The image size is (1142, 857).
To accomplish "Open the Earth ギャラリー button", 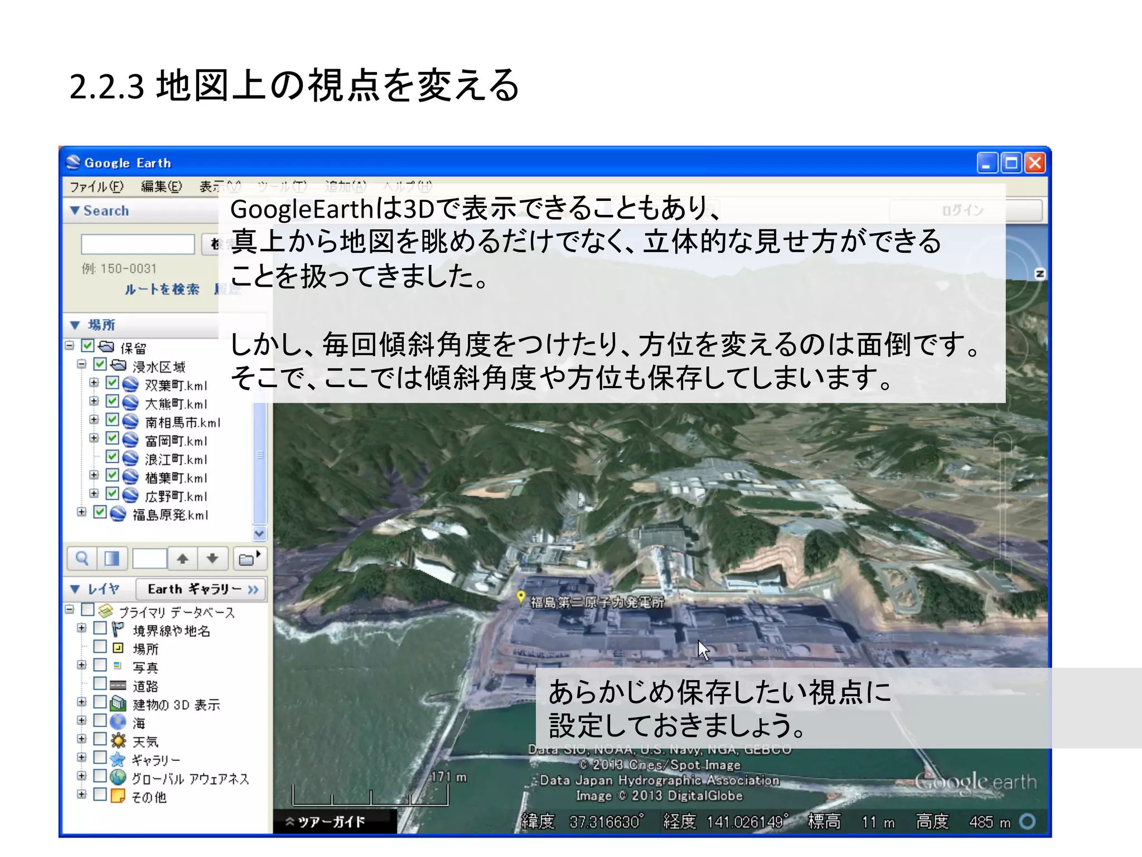I will [x=201, y=589].
